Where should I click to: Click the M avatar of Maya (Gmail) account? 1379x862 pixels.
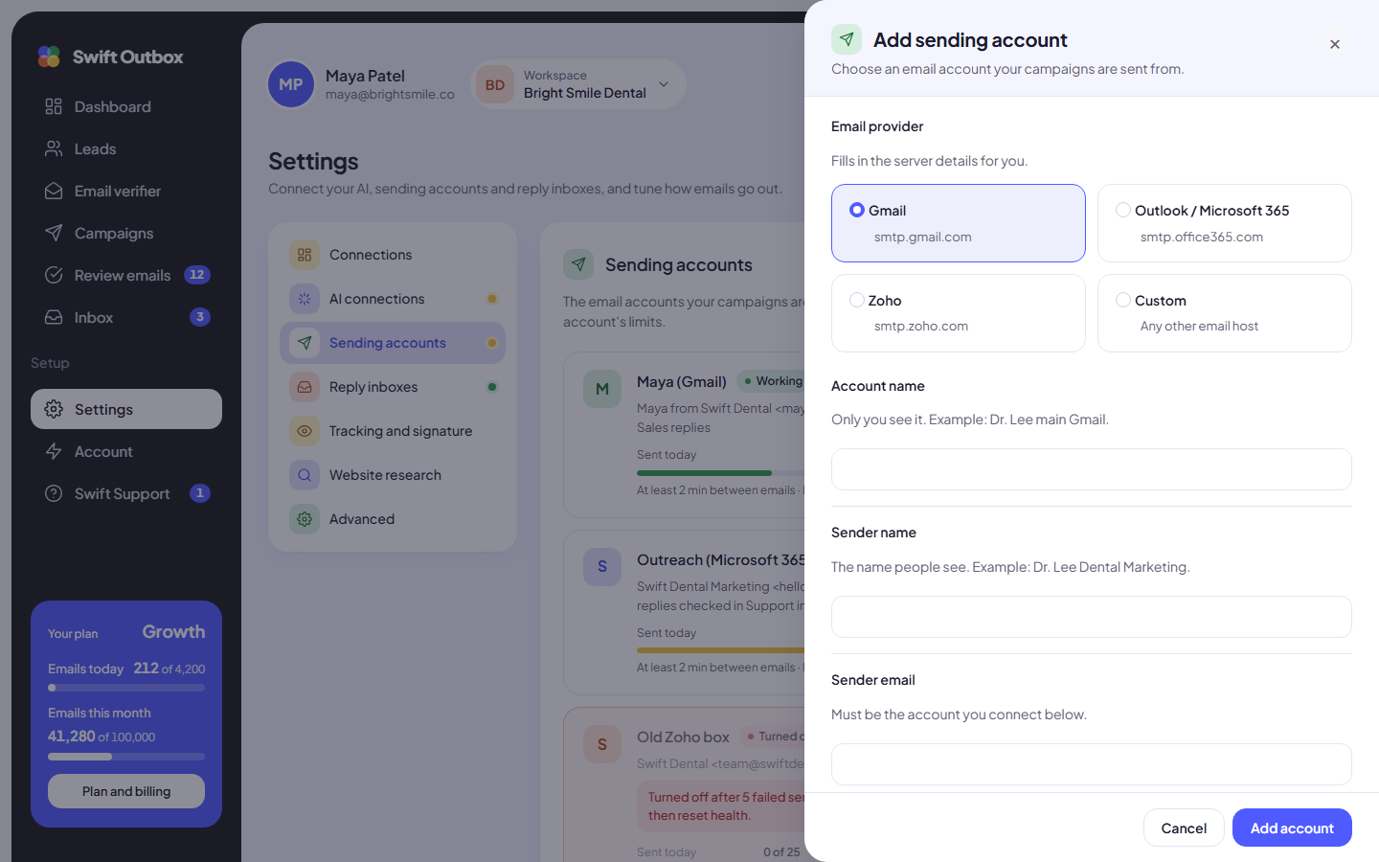(602, 389)
